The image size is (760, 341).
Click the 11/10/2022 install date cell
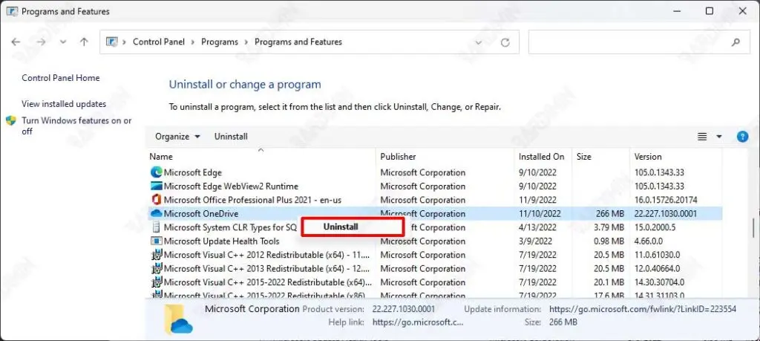click(540, 213)
